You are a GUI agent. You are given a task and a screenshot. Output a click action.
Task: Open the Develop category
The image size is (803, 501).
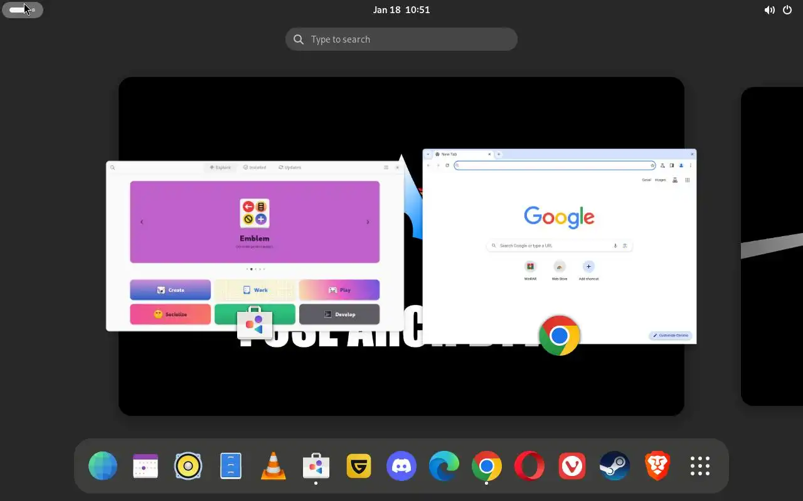(x=339, y=314)
